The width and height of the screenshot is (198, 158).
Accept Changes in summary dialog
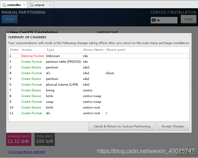(x=173, y=126)
